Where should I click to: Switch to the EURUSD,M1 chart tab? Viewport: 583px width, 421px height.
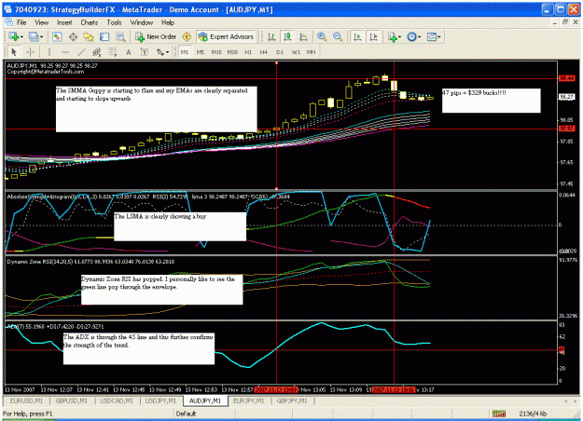click(x=26, y=401)
